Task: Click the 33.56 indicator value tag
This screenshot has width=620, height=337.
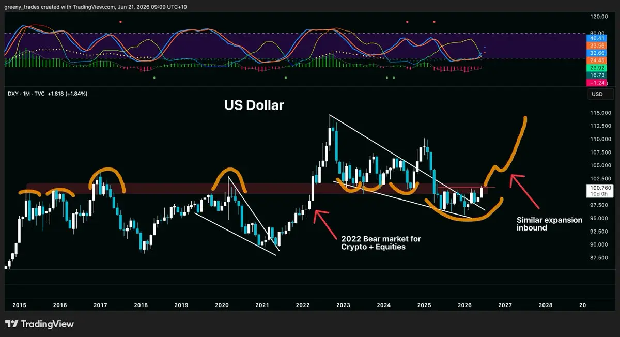Action: pyautogui.click(x=597, y=45)
